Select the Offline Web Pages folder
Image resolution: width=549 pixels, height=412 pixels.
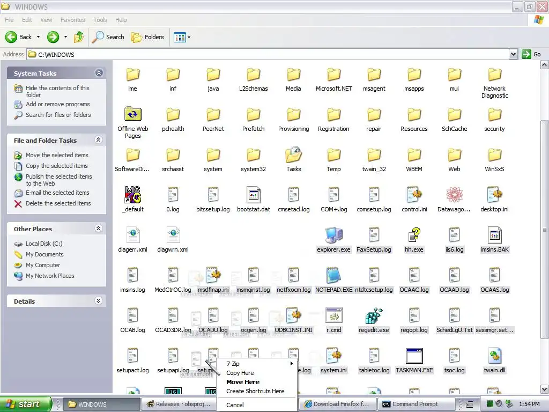(x=133, y=114)
